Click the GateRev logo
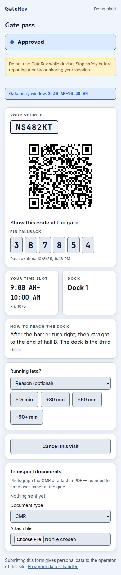This screenshot has width=121, height=575. (x=16, y=9)
